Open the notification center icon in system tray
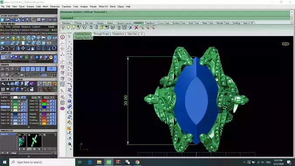This screenshot has width=295, height=166. [x=289, y=162]
